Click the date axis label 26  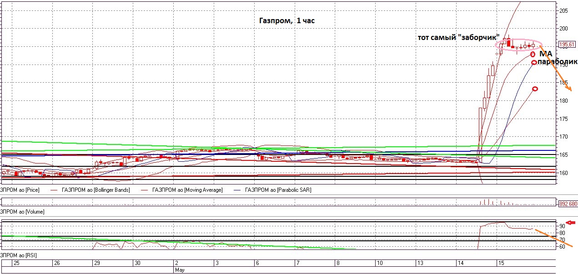[57, 263]
